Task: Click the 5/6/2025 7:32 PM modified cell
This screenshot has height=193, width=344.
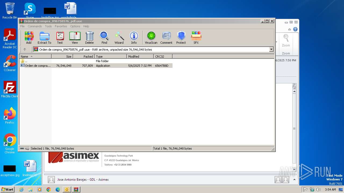Action: pos(140,66)
